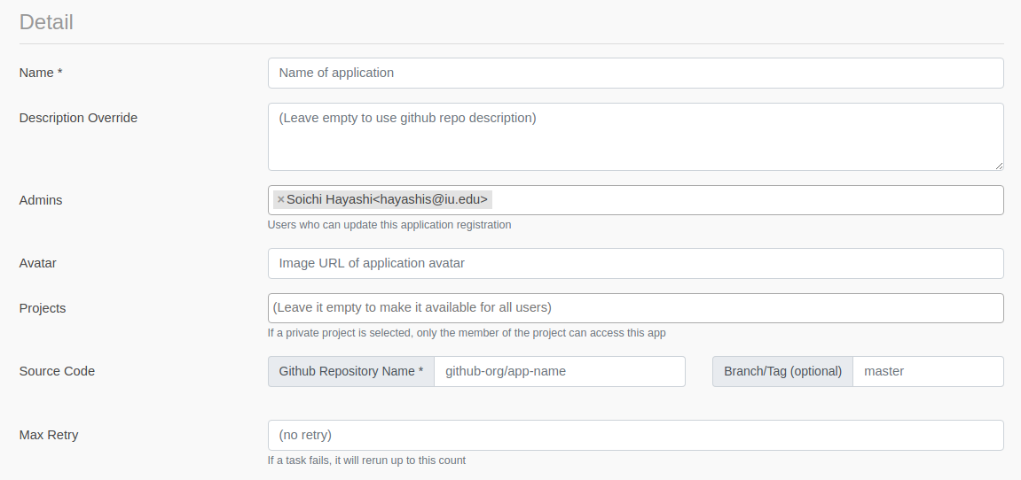Image resolution: width=1021 pixels, height=480 pixels.
Task: Focus the Name of application field
Action: point(635,73)
